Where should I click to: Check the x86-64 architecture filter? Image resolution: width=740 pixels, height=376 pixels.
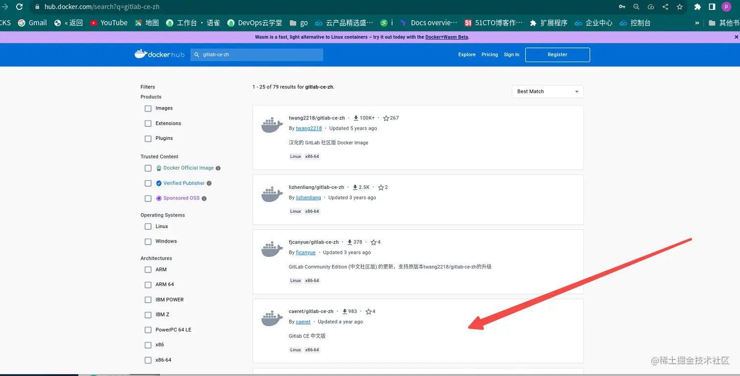148,360
